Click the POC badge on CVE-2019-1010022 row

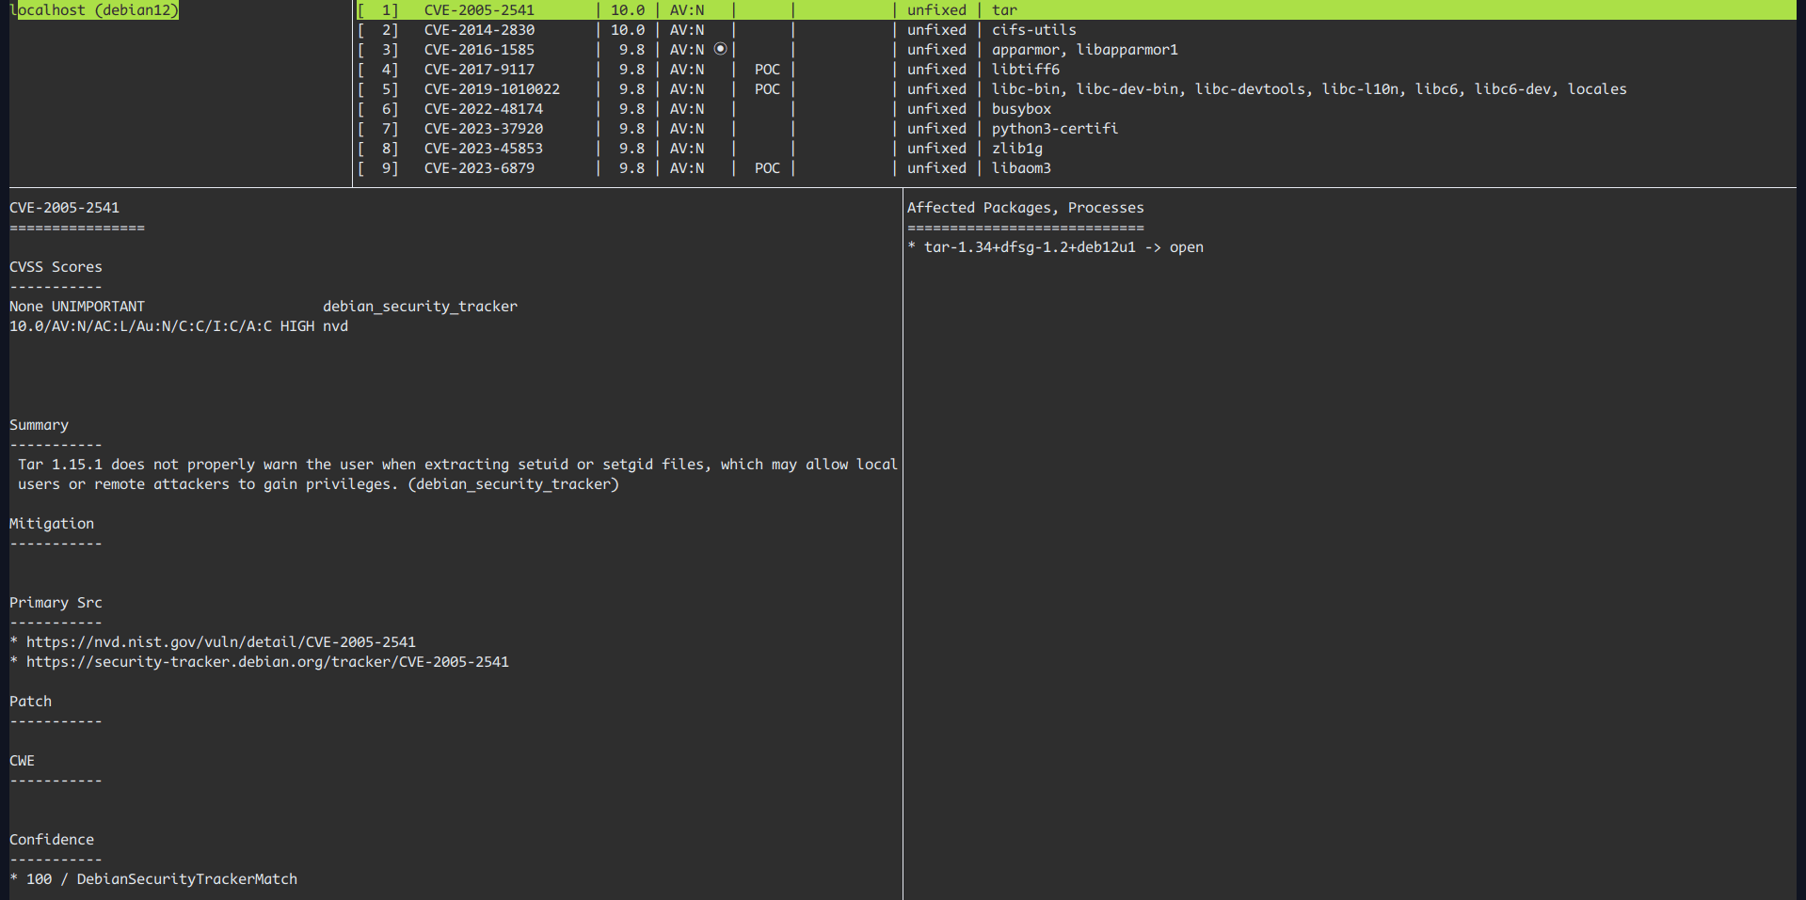(767, 88)
